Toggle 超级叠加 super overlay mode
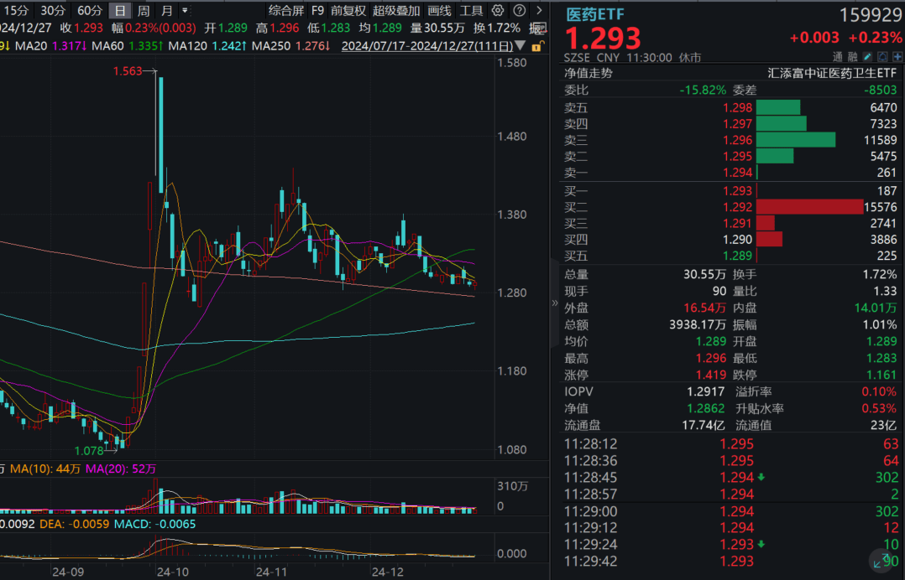 [x=396, y=11]
